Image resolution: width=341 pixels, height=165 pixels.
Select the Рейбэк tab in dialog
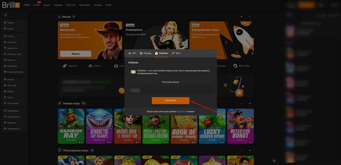click(x=162, y=53)
